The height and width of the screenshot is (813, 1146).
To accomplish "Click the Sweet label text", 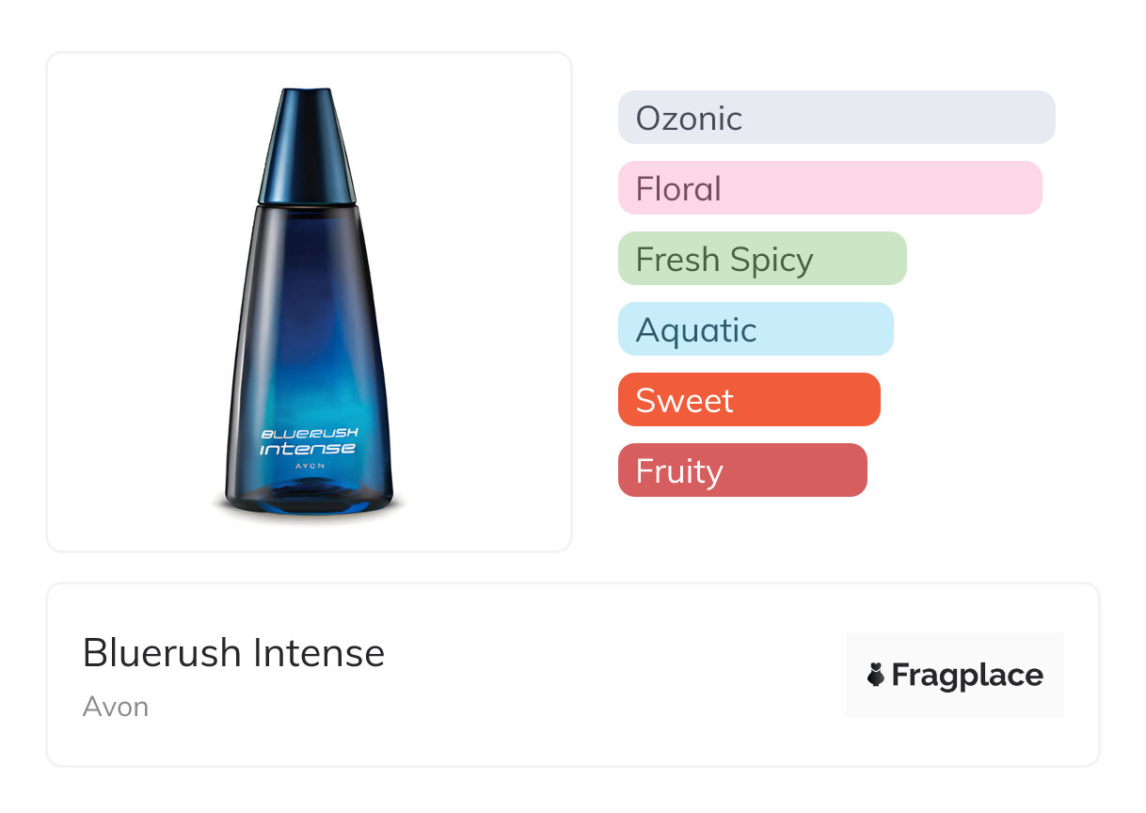I will [x=684, y=401].
